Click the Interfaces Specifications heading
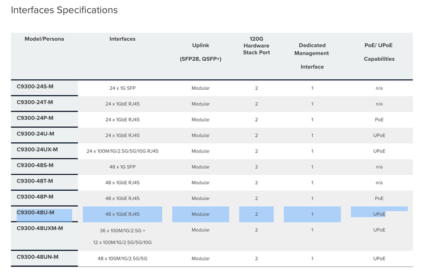 [x=64, y=10]
